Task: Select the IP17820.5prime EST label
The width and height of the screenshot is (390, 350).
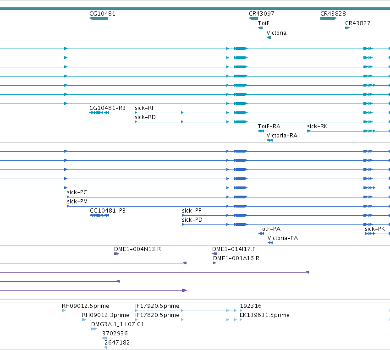Action: [x=157, y=315]
